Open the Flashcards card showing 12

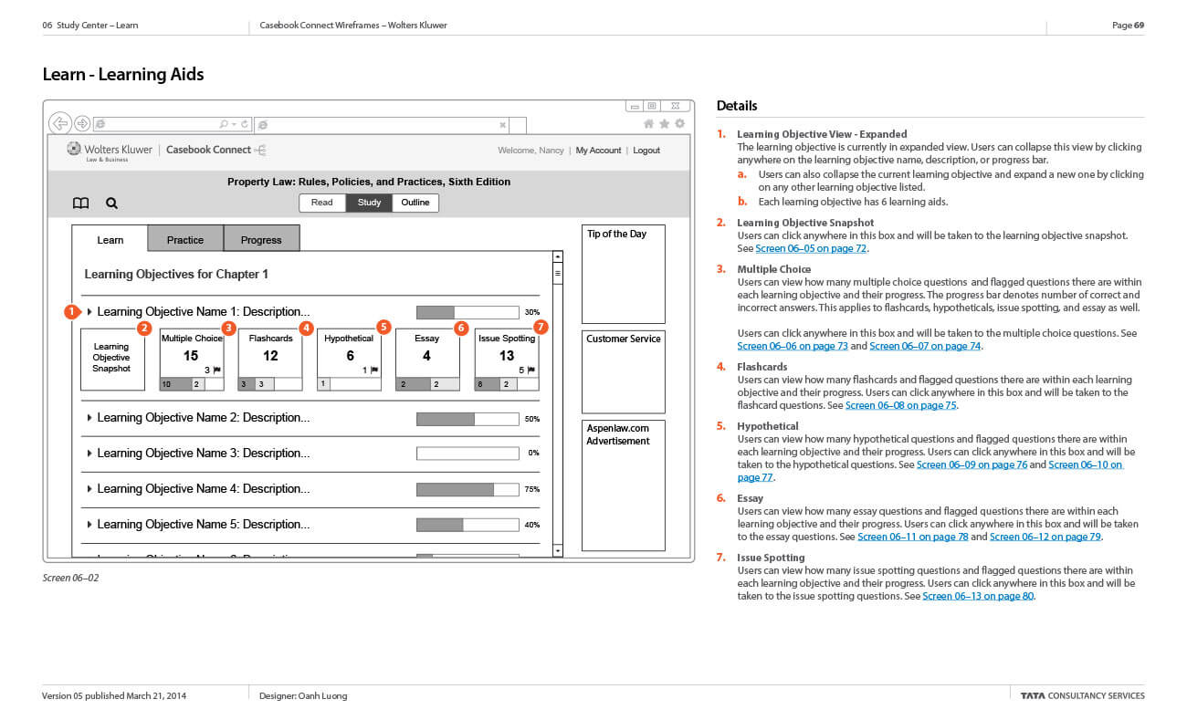[270, 360]
